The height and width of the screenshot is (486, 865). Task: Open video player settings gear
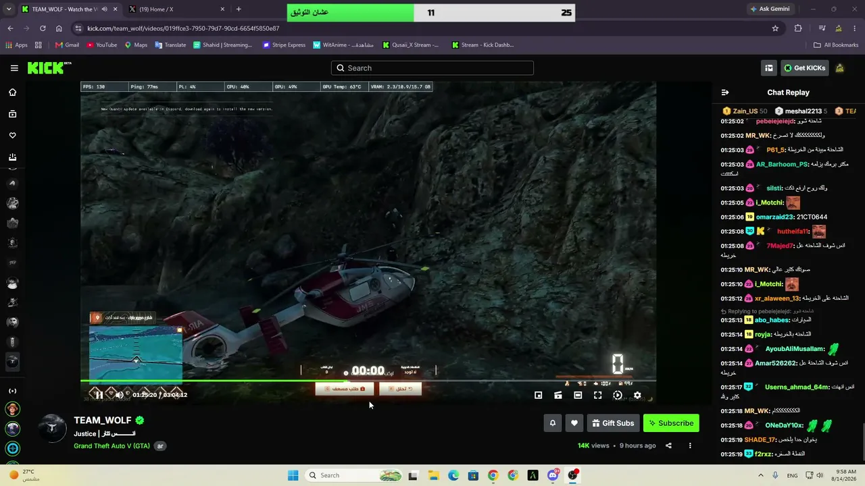(637, 396)
